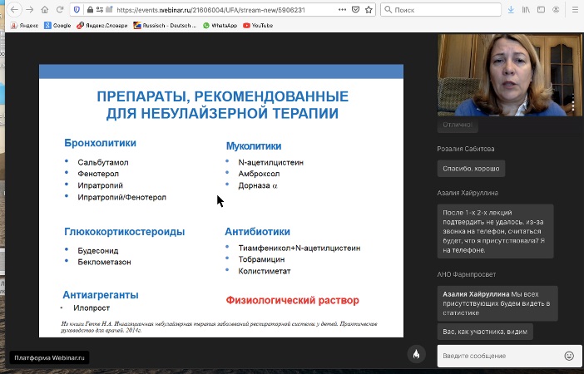This screenshot has width=584, height=374.
Task: Open the WhatsApp bookmark
Action: pyautogui.click(x=220, y=25)
